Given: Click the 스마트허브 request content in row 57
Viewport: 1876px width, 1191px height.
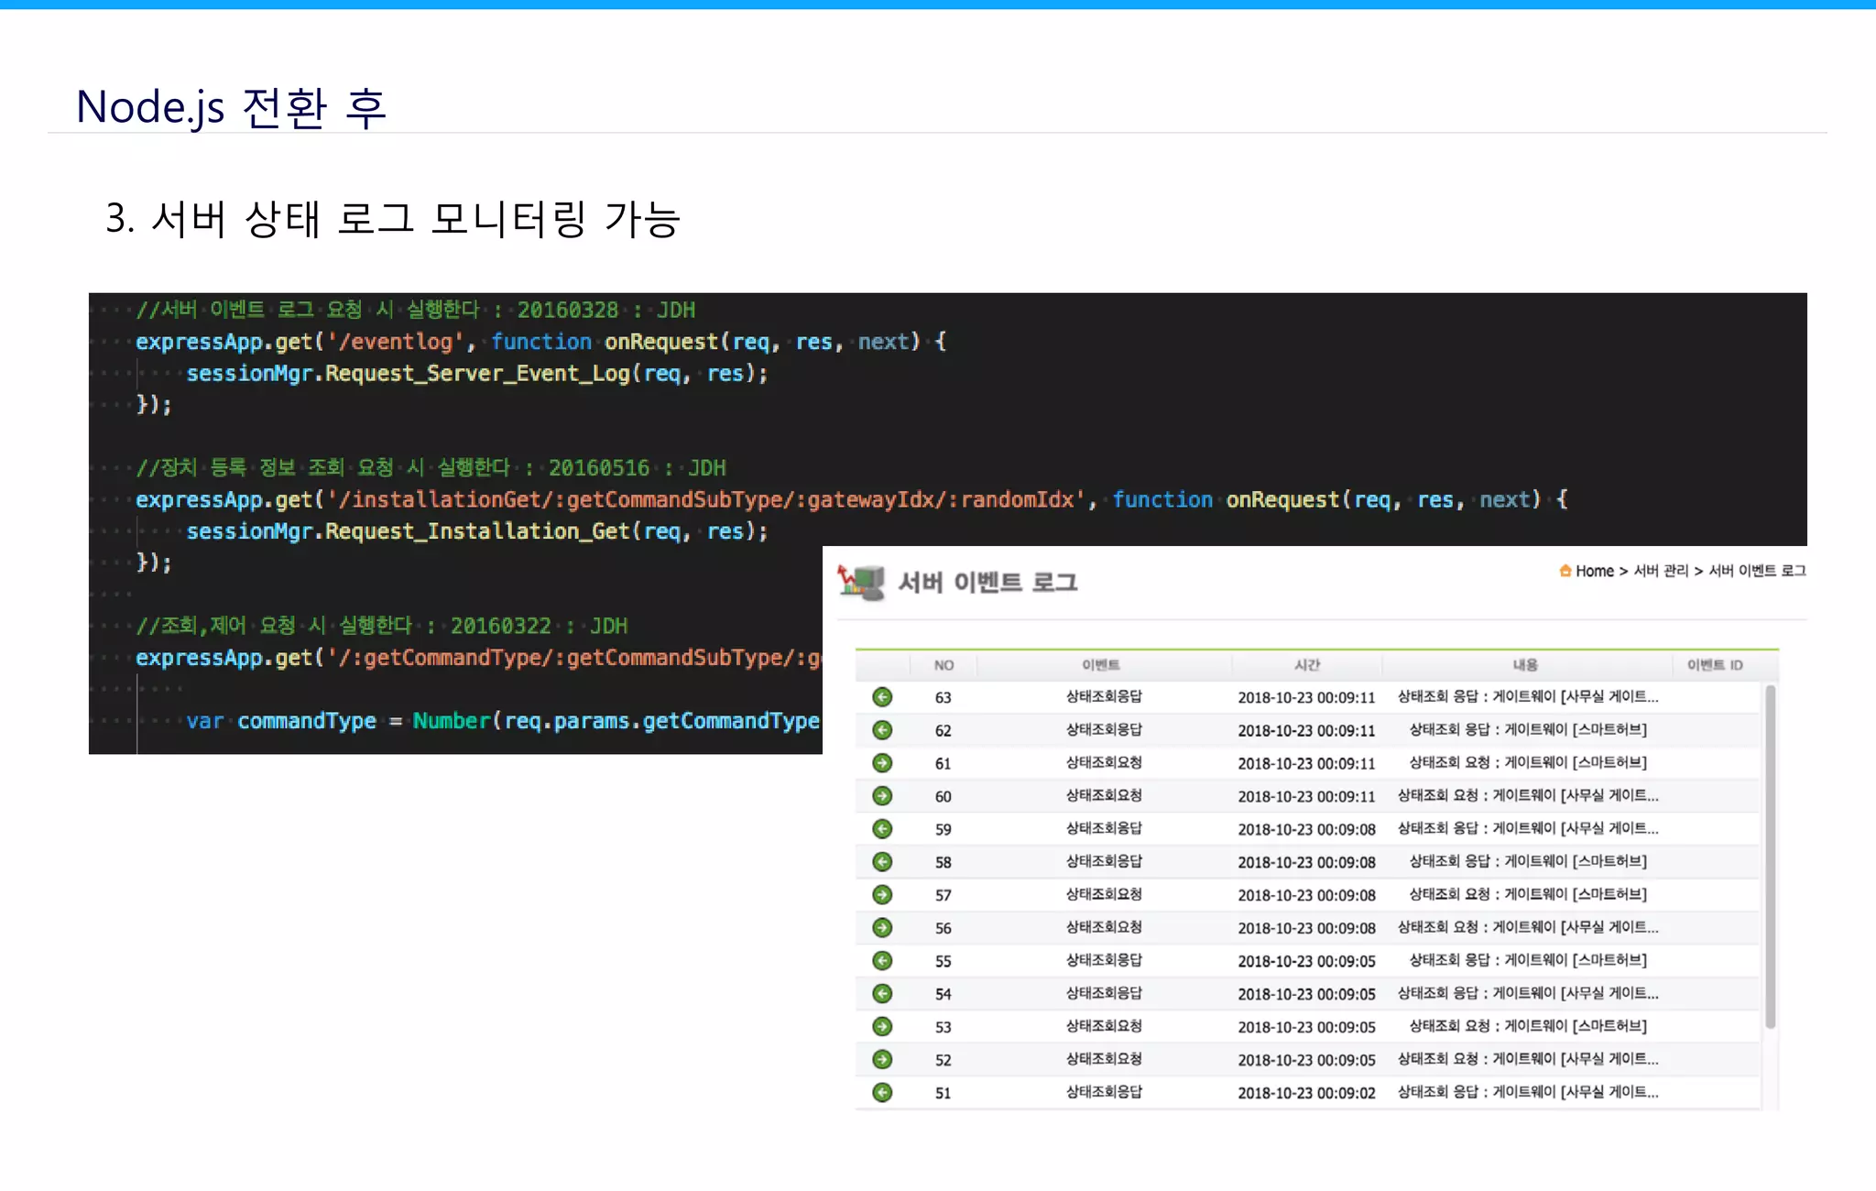Looking at the screenshot, I should (x=1528, y=895).
